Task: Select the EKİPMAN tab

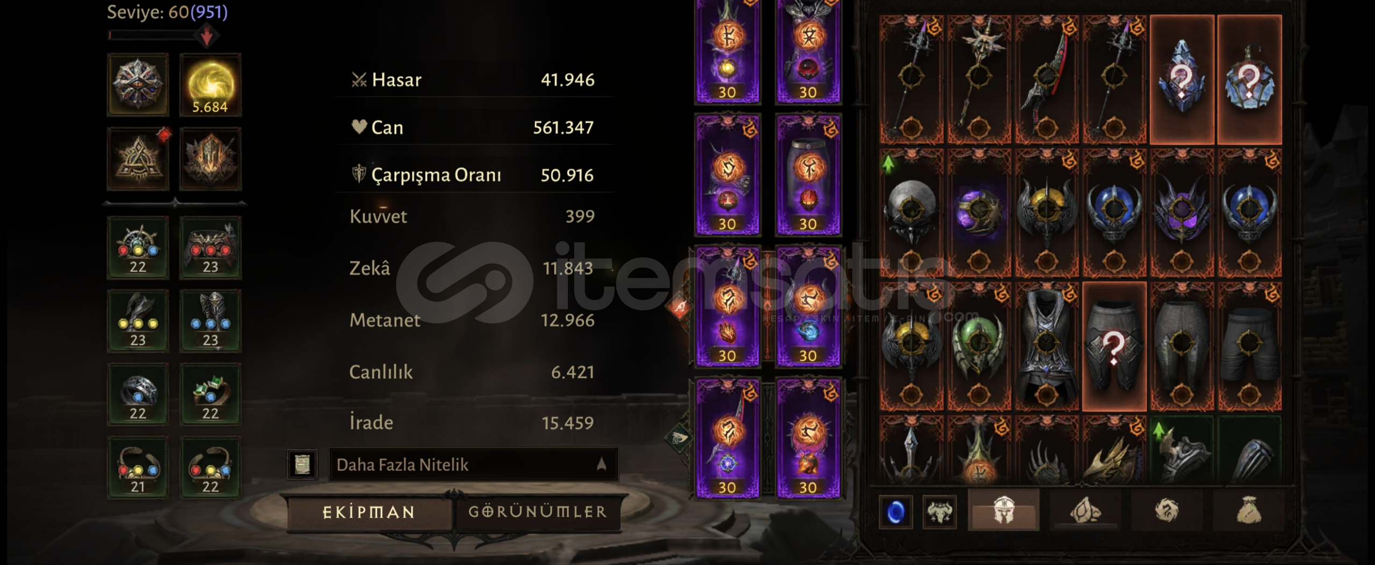Action: [x=369, y=512]
